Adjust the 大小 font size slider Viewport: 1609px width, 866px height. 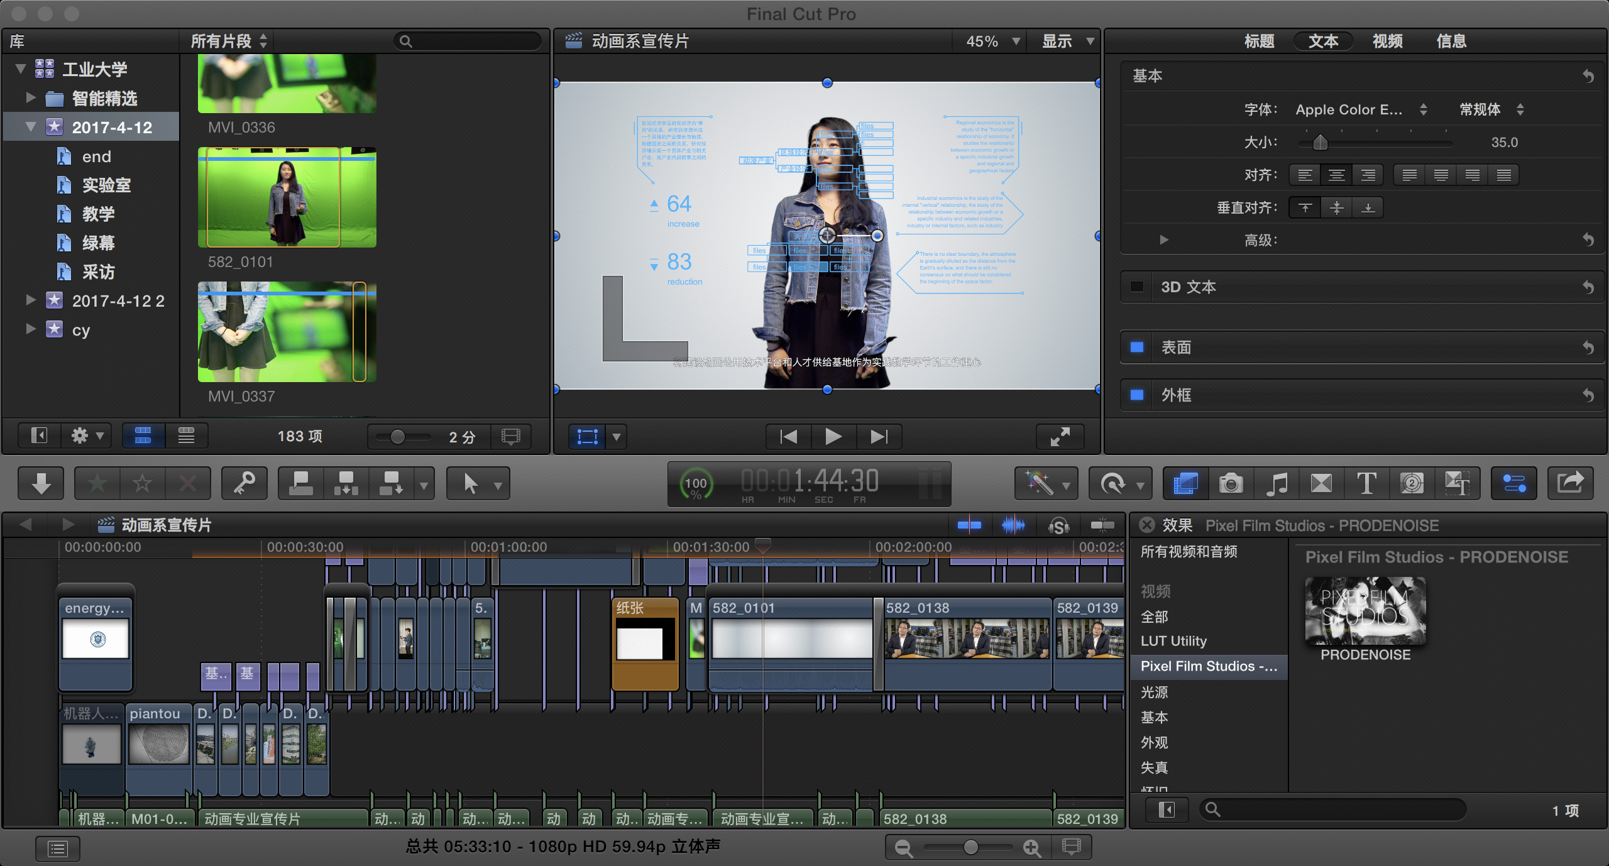pos(1321,143)
